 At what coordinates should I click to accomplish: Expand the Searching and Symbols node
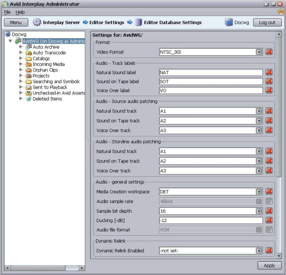[21, 81]
